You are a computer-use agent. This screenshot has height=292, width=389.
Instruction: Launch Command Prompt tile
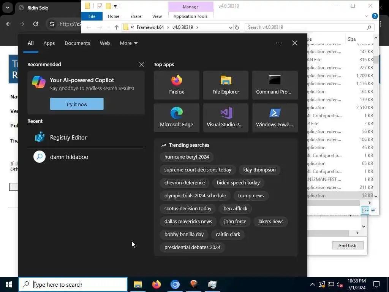click(275, 85)
